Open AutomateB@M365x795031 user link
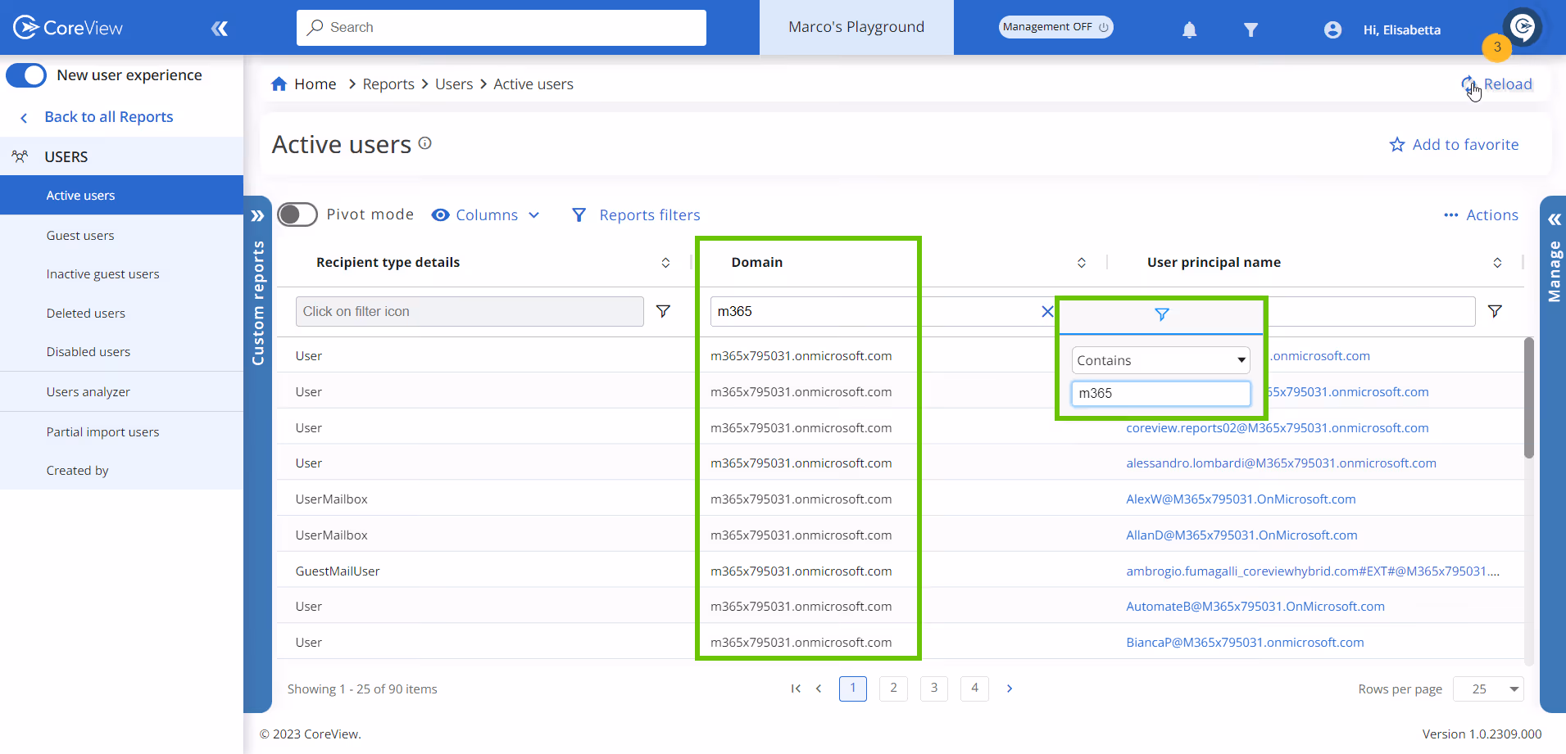 point(1255,607)
